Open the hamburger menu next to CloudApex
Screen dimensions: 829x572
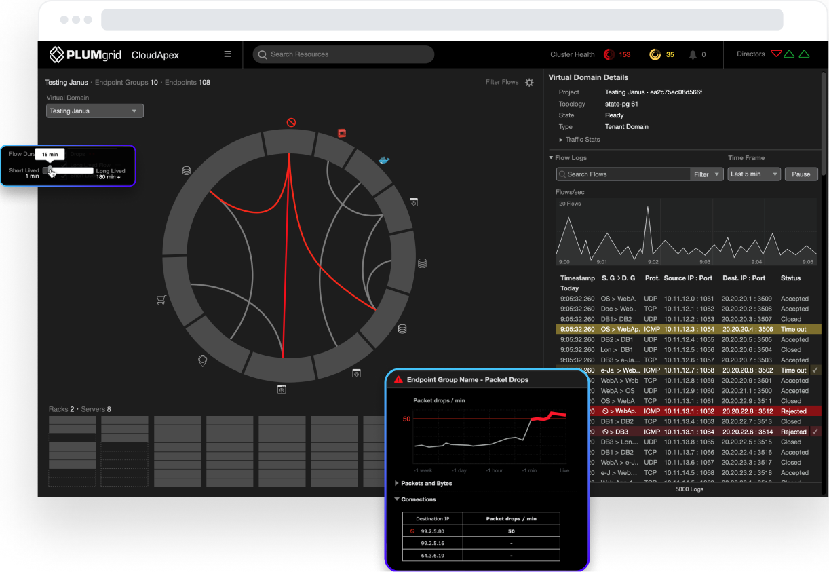point(228,54)
